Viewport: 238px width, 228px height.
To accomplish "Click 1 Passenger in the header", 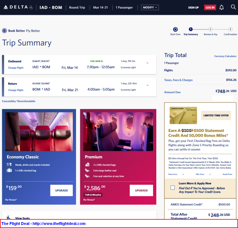I will pyautogui.click(x=124, y=7).
